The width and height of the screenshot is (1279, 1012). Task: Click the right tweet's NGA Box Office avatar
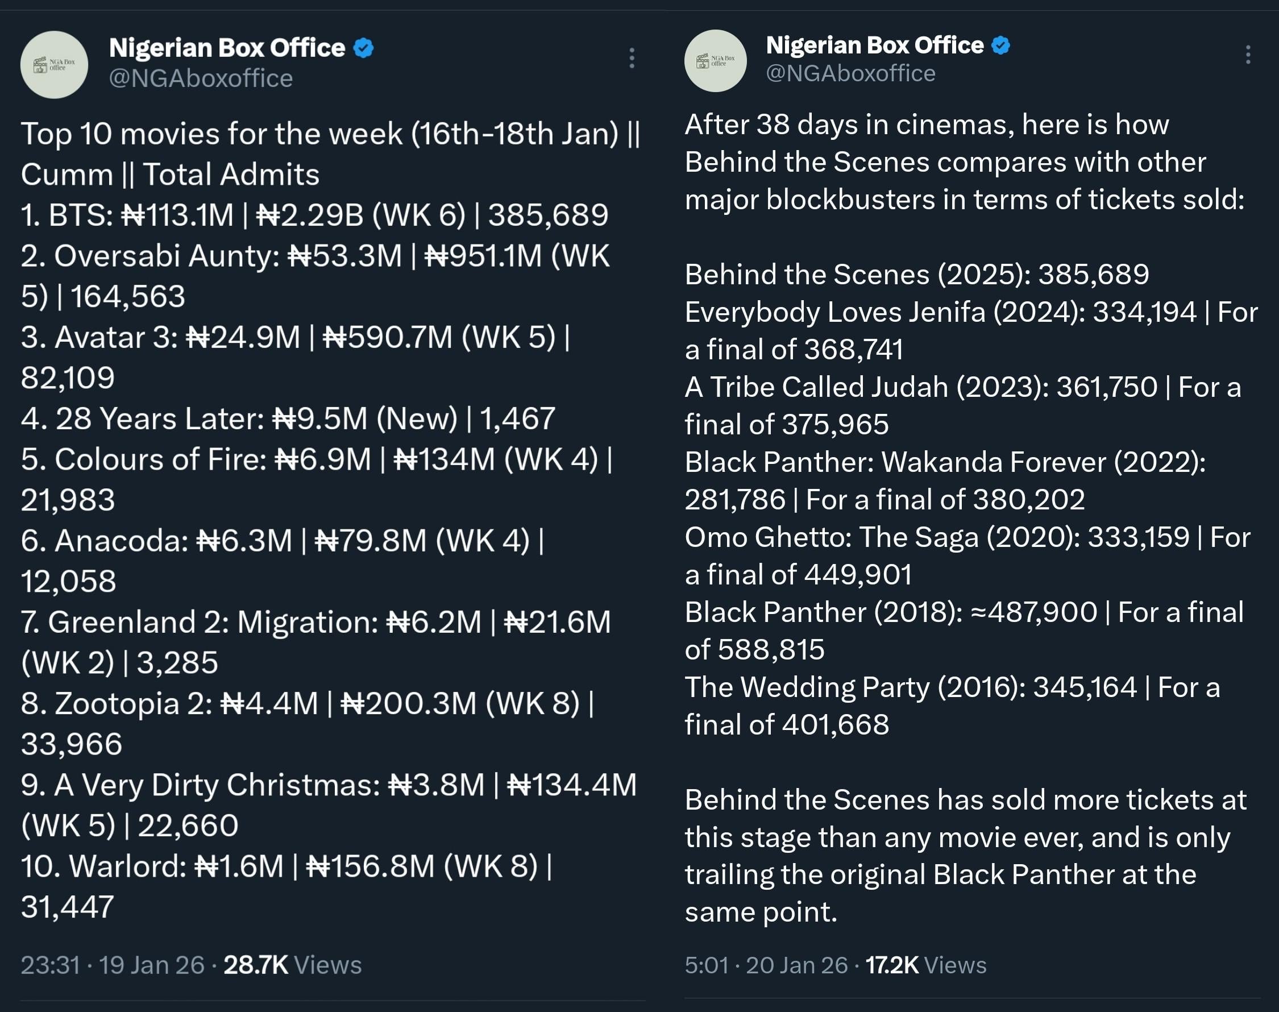point(715,61)
